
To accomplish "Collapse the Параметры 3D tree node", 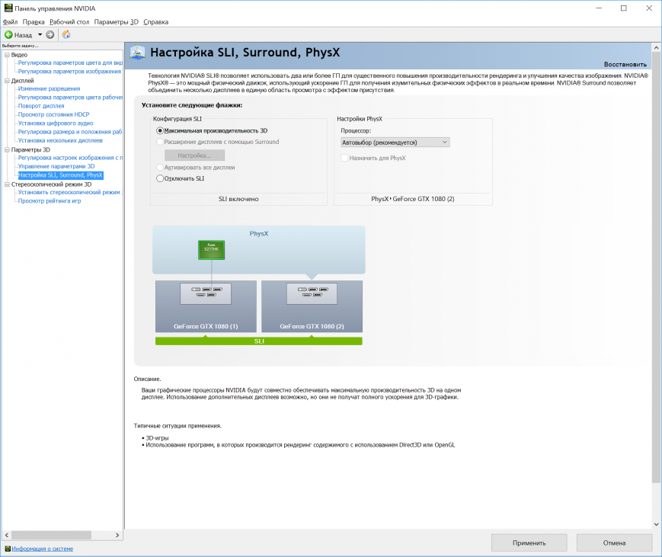I will click(x=7, y=150).
